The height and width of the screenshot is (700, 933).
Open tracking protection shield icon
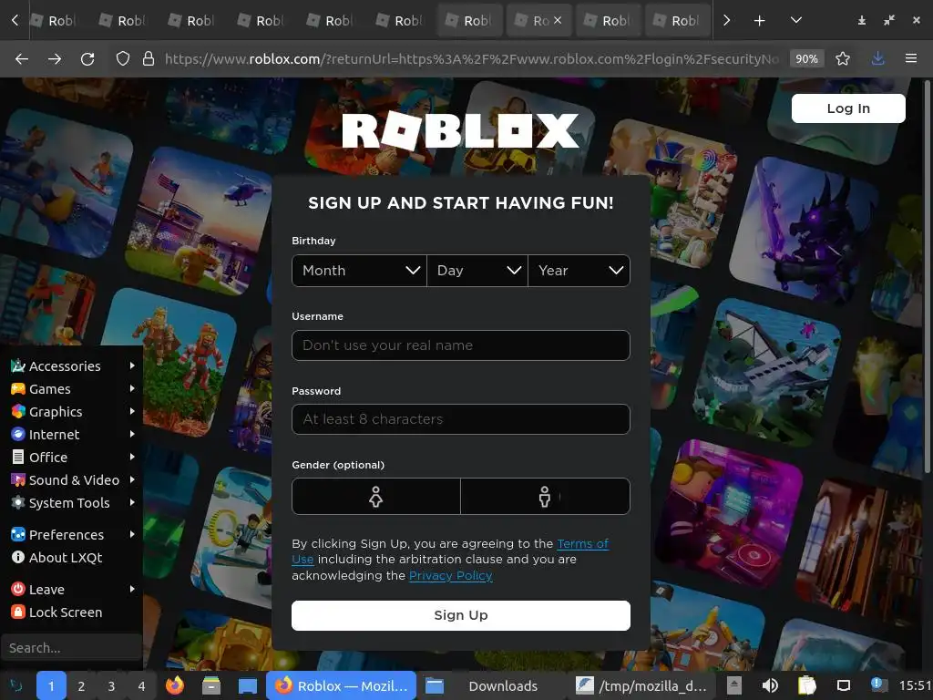(x=123, y=58)
